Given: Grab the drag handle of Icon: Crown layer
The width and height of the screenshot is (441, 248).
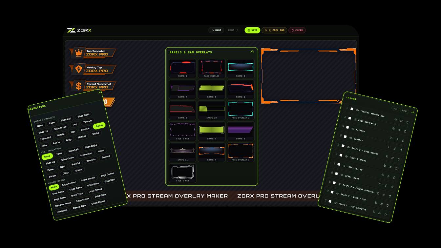Looking at the screenshot, I should (x=332, y=172).
